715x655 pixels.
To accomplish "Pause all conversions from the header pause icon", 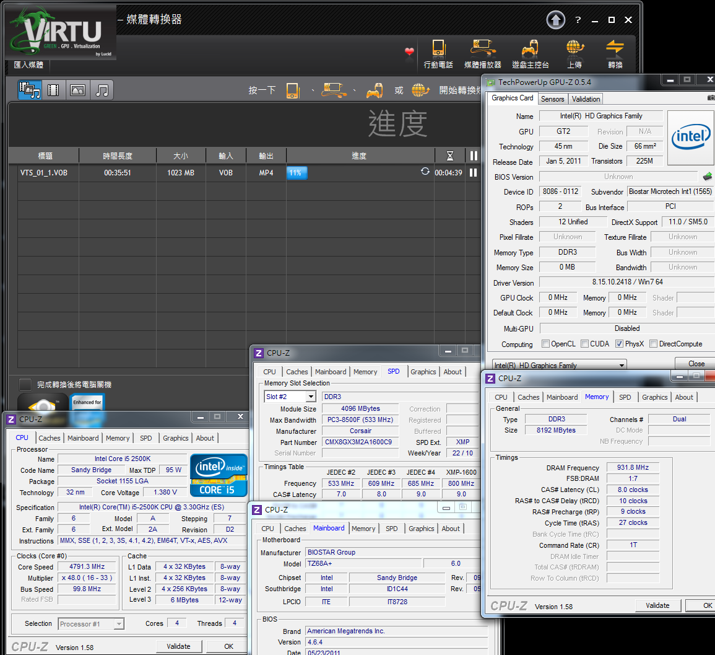I will (474, 156).
